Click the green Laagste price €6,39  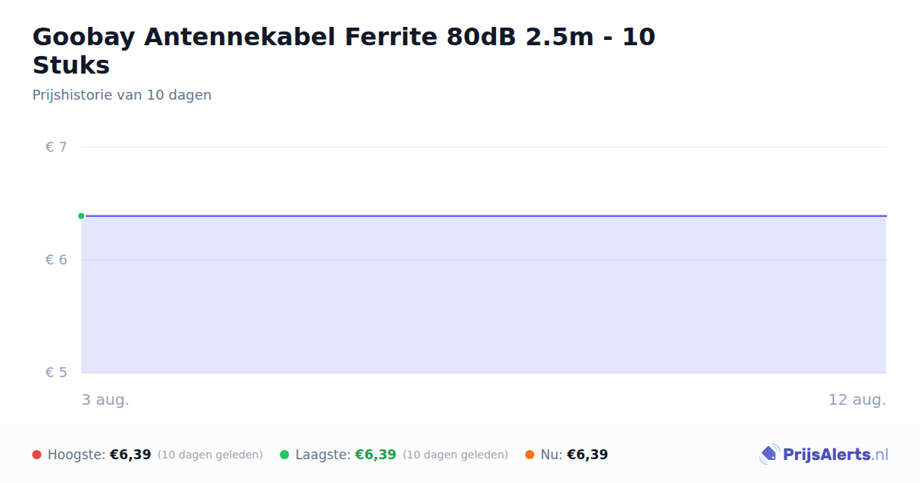tap(376, 455)
